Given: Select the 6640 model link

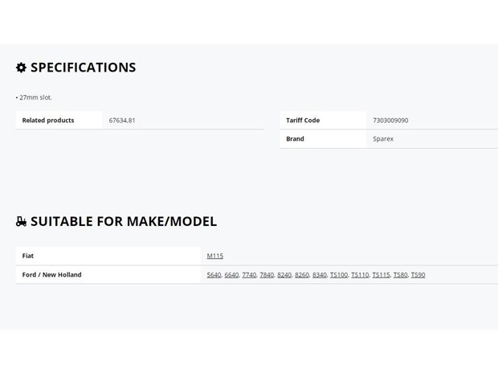Looking at the screenshot, I should (x=231, y=275).
